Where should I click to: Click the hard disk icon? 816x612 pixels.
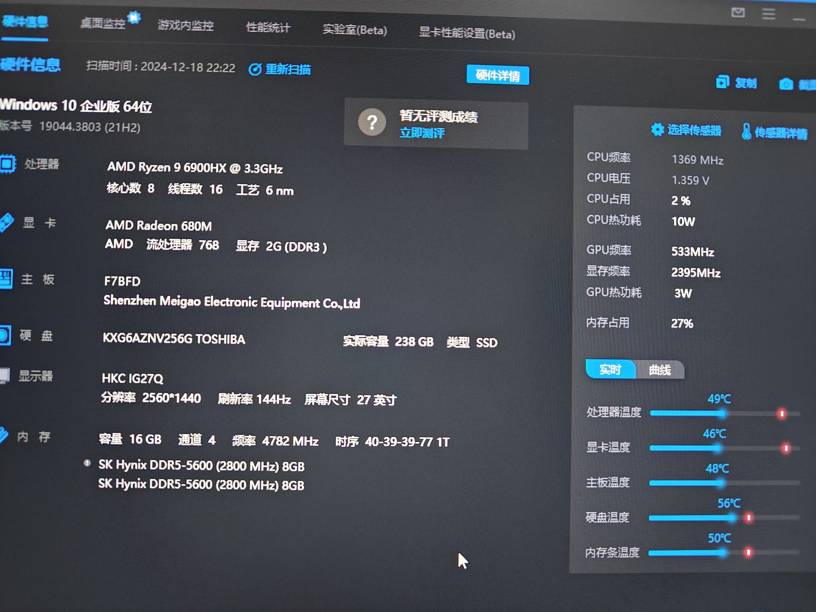[5, 335]
